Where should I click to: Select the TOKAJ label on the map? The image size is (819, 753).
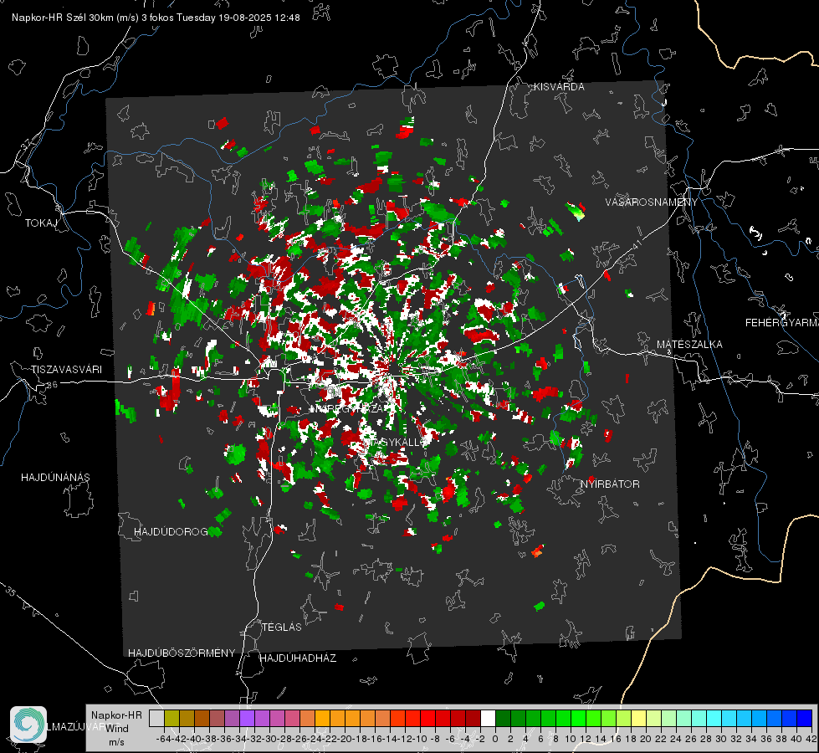(41, 223)
